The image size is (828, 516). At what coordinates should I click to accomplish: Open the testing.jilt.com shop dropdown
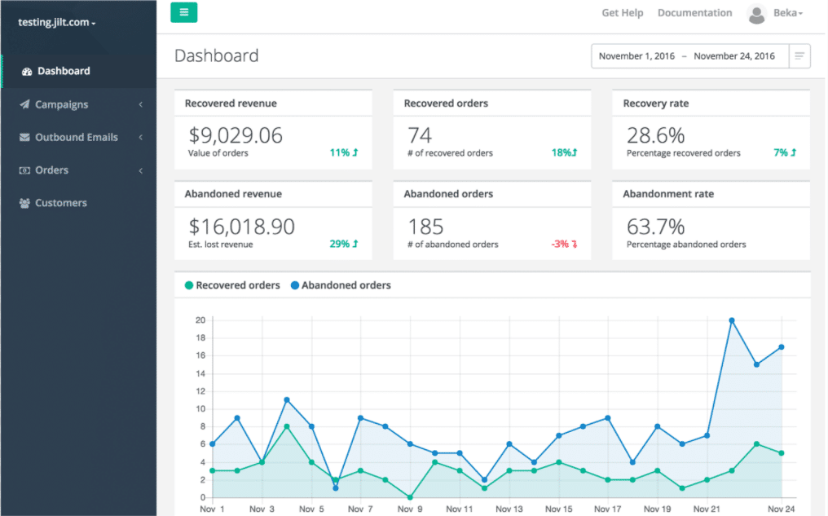click(56, 22)
